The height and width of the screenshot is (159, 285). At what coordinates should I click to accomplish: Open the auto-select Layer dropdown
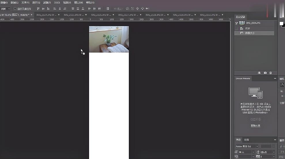coord(5,9)
